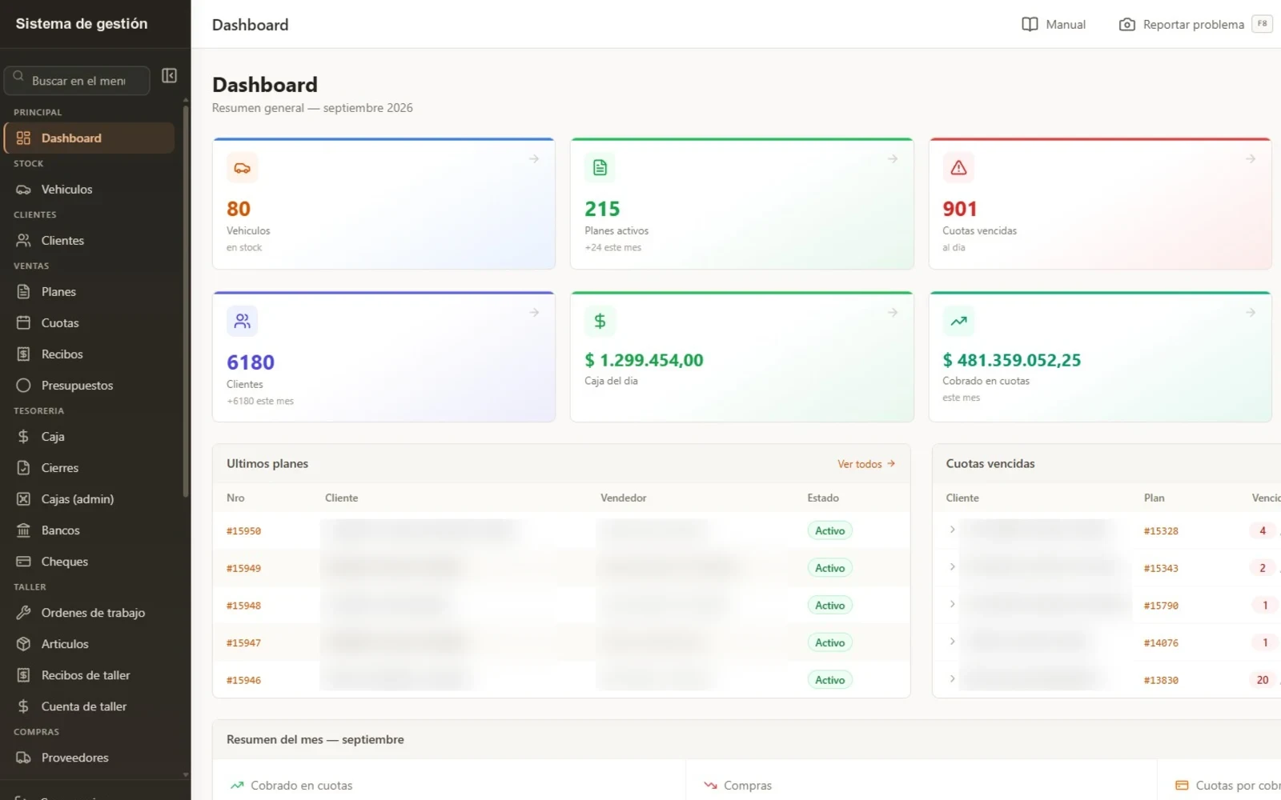The width and height of the screenshot is (1281, 800).
Task: Click the dollar icon on Caja del dia card
Action: [x=600, y=321]
